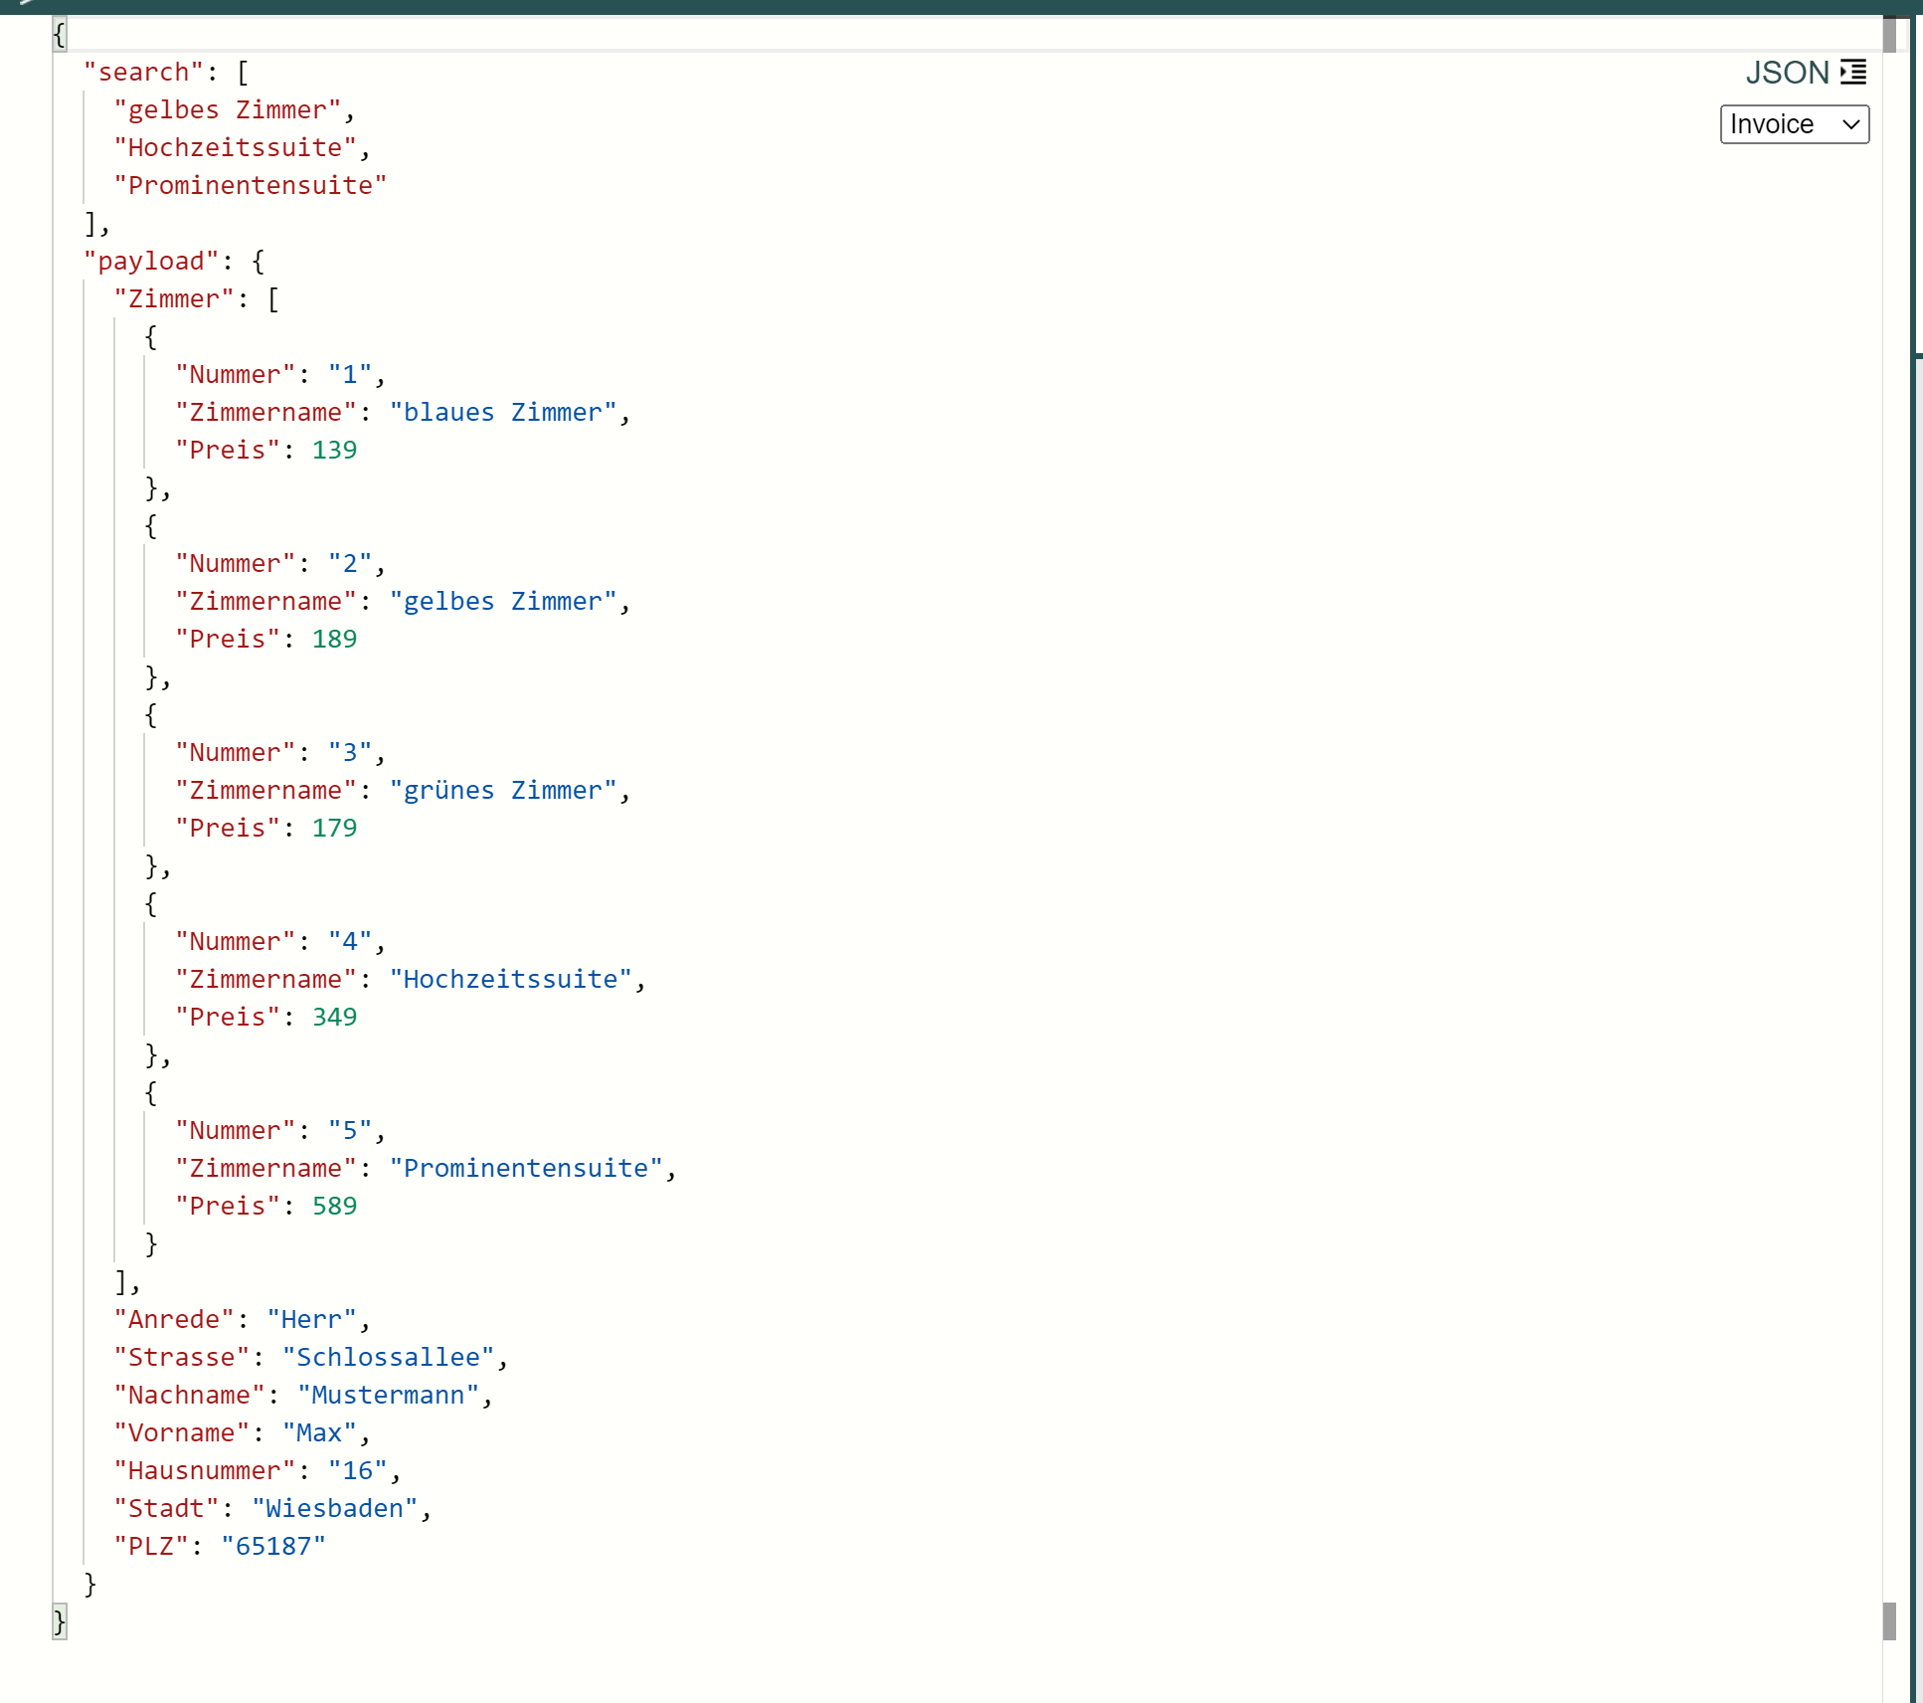The width and height of the screenshot is (1923, 1703).
Task: Click the "Wiesbaden" value
Action: pos(335,1509)
